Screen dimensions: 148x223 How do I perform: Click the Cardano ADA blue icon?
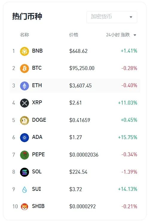(x=25, y=138)
